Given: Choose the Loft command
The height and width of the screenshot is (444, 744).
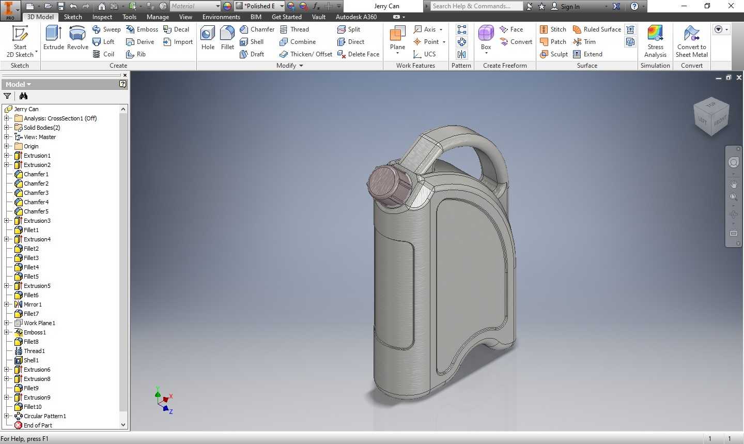Looking at the screenshot, I should (103, 42).
